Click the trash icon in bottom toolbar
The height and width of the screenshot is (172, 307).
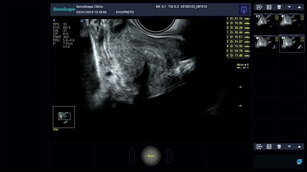point(279,147)
